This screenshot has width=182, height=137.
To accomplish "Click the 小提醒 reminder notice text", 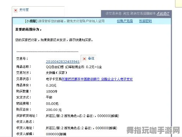I will coord(65,21).
